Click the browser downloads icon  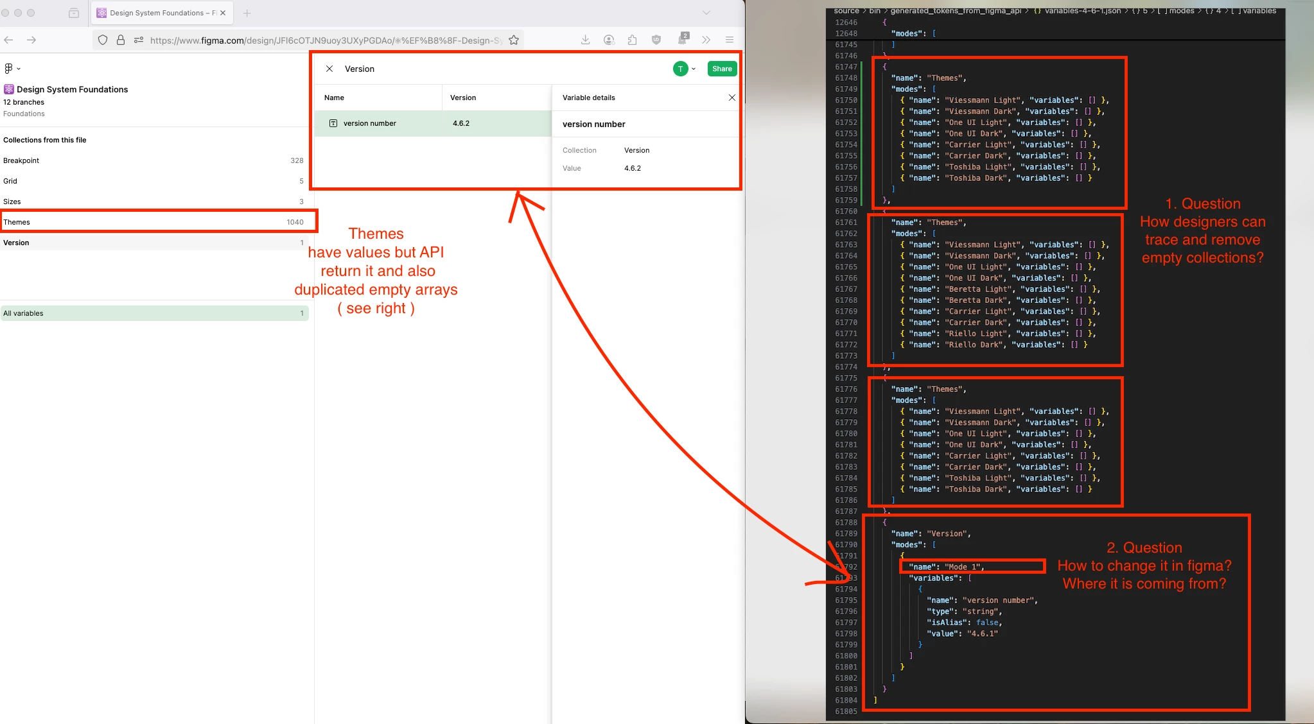pyautogui.click(x=585, y=40)
